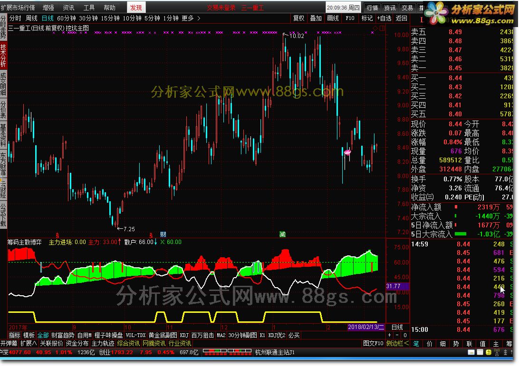519x366 pixels.
Task: Open the 资讯 menu
Action: 68,7
